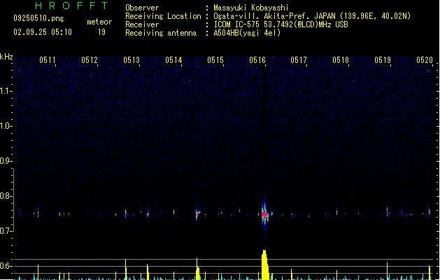Click the 0516 time marker

point(257,60)
